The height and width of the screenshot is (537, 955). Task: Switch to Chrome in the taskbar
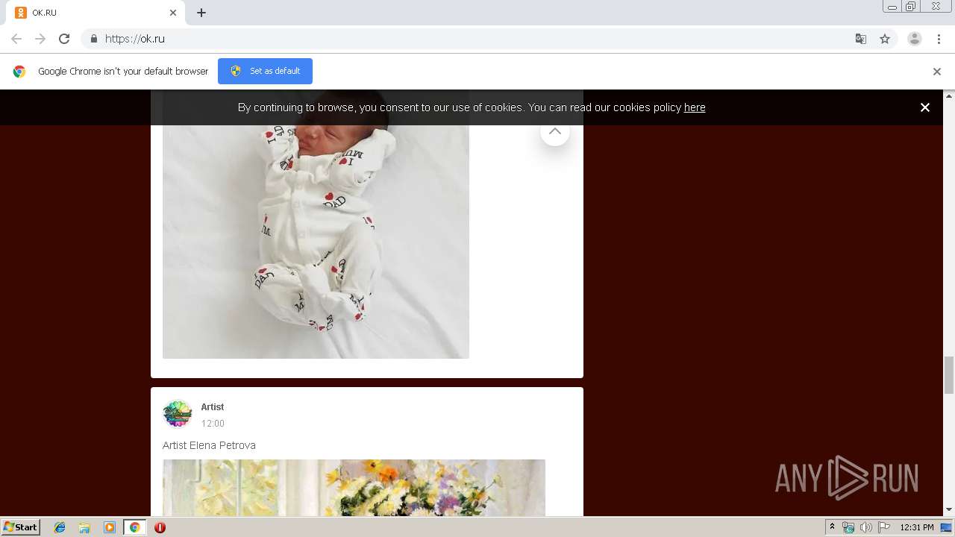135,527
